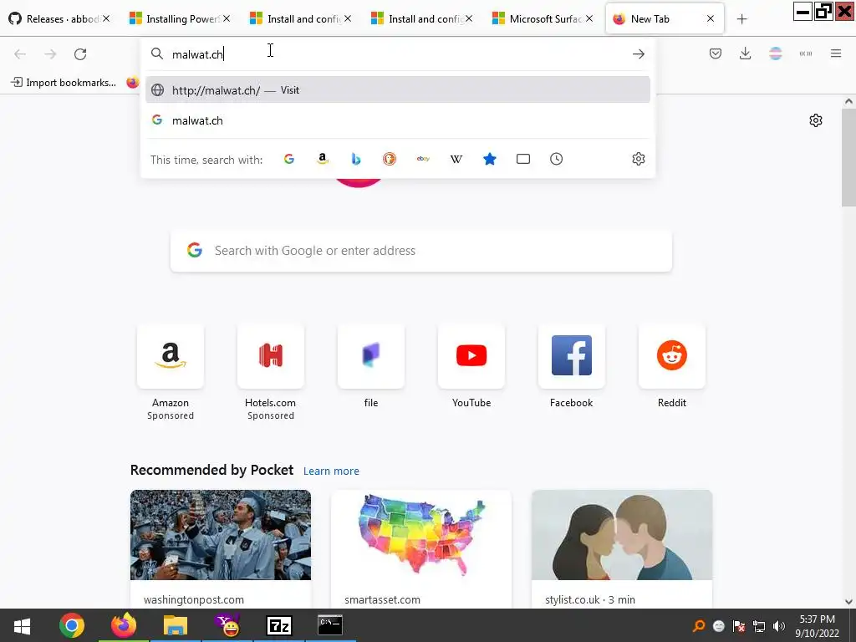Open Chrome from the taskbar
Viewport: 856px width, 642px height.
72,625
